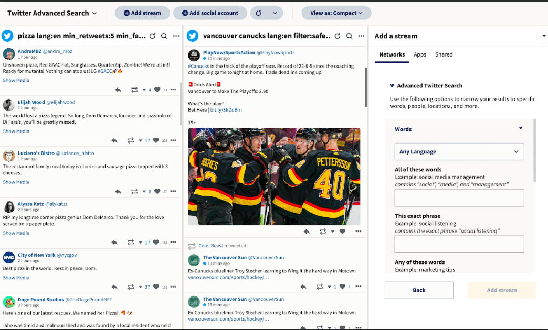This screenshot has height=330, width=548.
Task: Open the refresh interval dropdown chevron
Action: pos(275,13)
